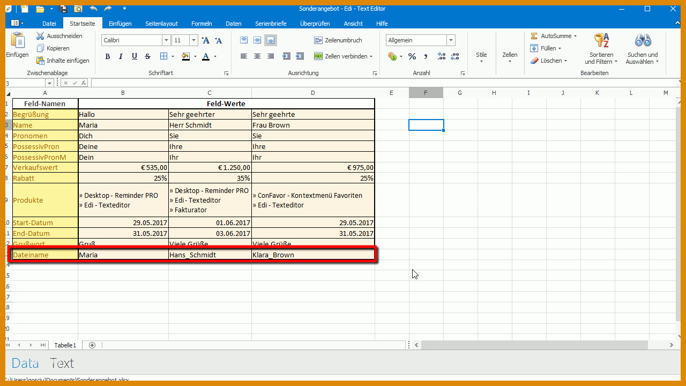Toggle Zeilenumbruch text wrapping
Image resolution: width=686 pixels, height=386 pixels.
tap(338, 40)
